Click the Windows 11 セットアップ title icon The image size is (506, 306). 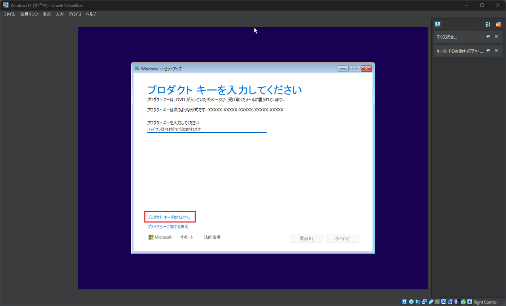(x=137, y=68)
